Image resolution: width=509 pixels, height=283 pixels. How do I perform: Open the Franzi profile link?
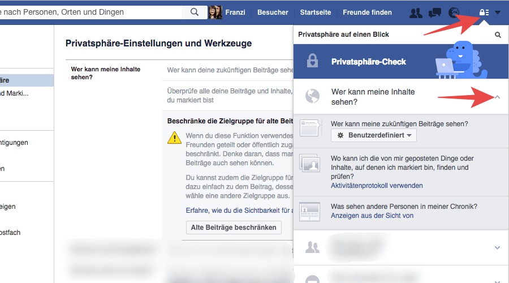(235, 12)
